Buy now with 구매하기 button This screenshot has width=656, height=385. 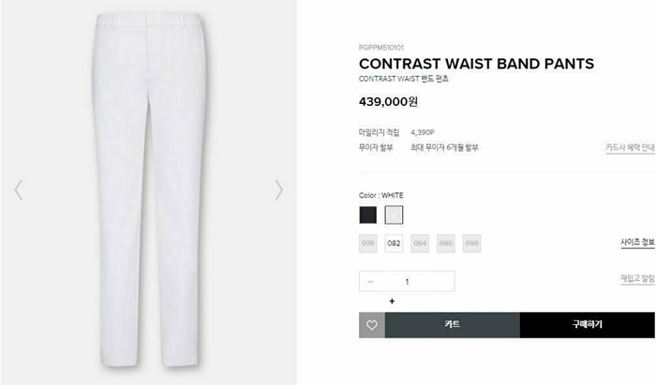click(x=588, y=325)
